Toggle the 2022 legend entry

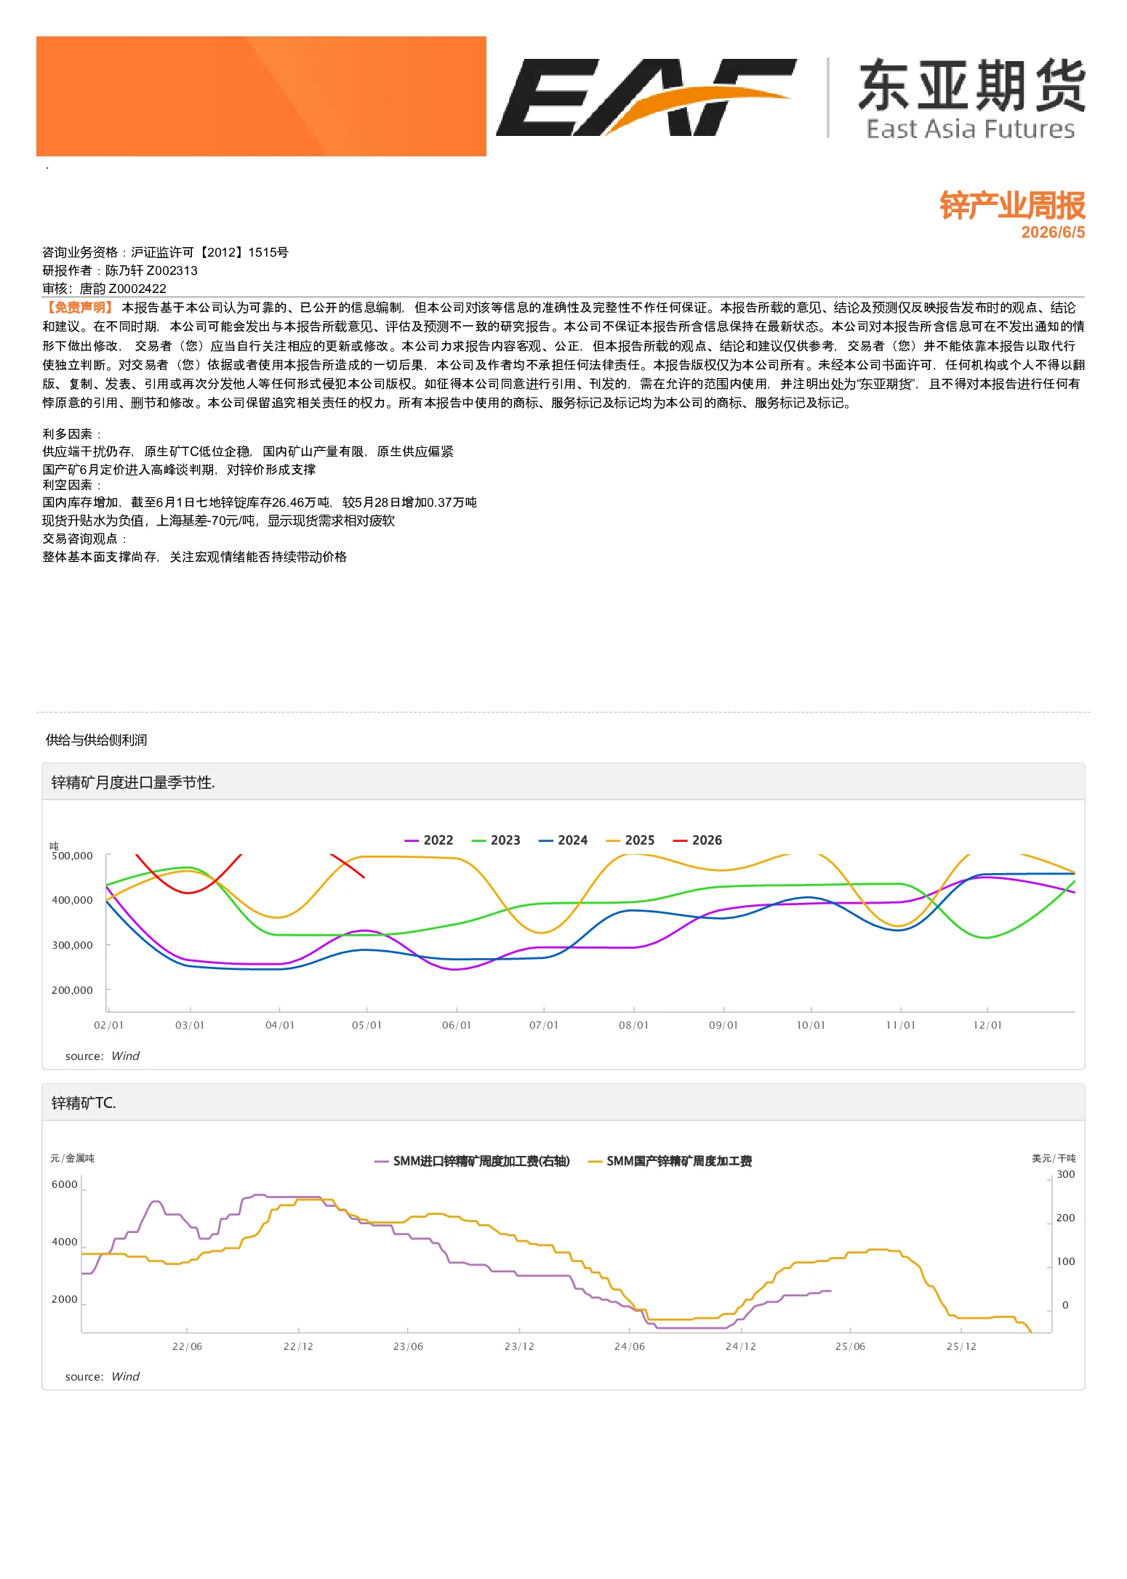click(x=429, y=840)
